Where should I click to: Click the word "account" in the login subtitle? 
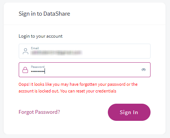[54, 36]
